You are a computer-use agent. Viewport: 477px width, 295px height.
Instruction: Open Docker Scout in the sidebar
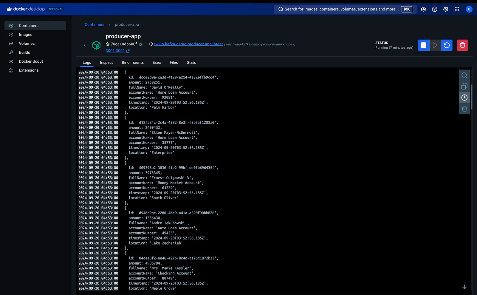pyautogui.click(x=35, y=61)
